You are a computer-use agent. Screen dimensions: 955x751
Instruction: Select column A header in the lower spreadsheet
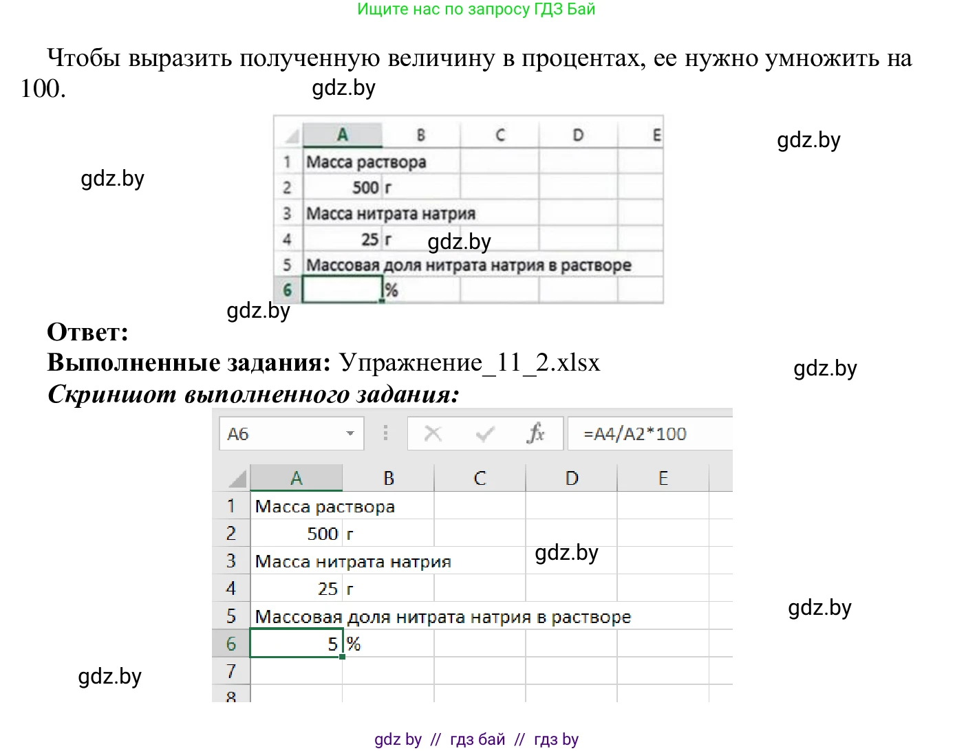pyautogui.click(x=296, y=477)
